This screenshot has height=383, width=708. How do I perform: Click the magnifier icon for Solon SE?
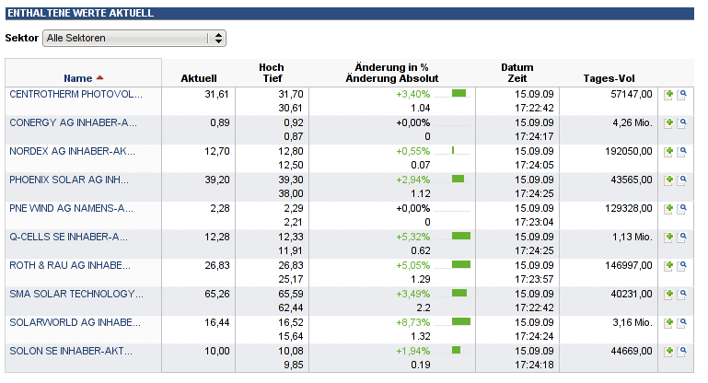682,351
